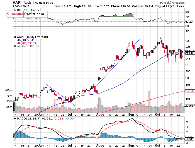The width and height of the screenshot is (195, 148).
Task: Select the red MA(200) legend line
Action: pos(15,43)
